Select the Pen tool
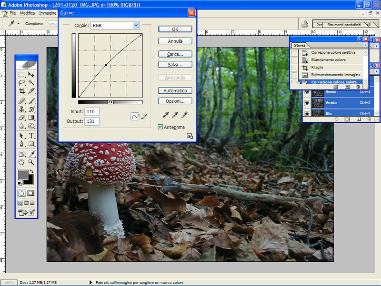This screenshot has height=286, width=381. coord(21,144)
